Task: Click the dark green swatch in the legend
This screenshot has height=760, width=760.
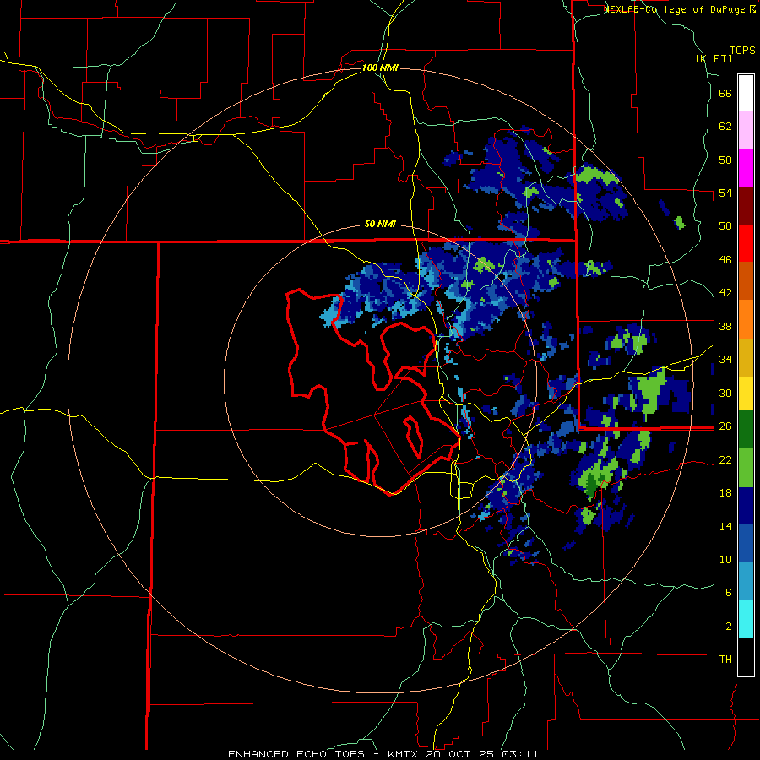Action: (746, 430)
